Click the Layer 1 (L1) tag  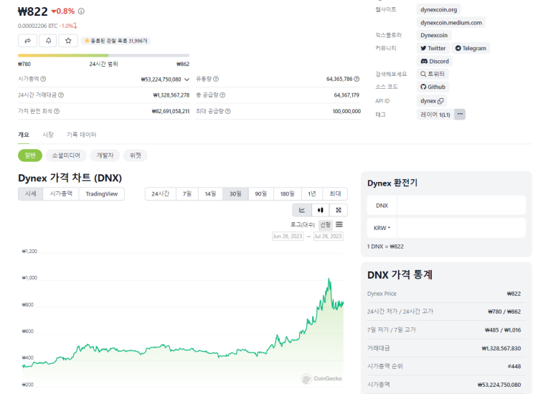(435, 115)
